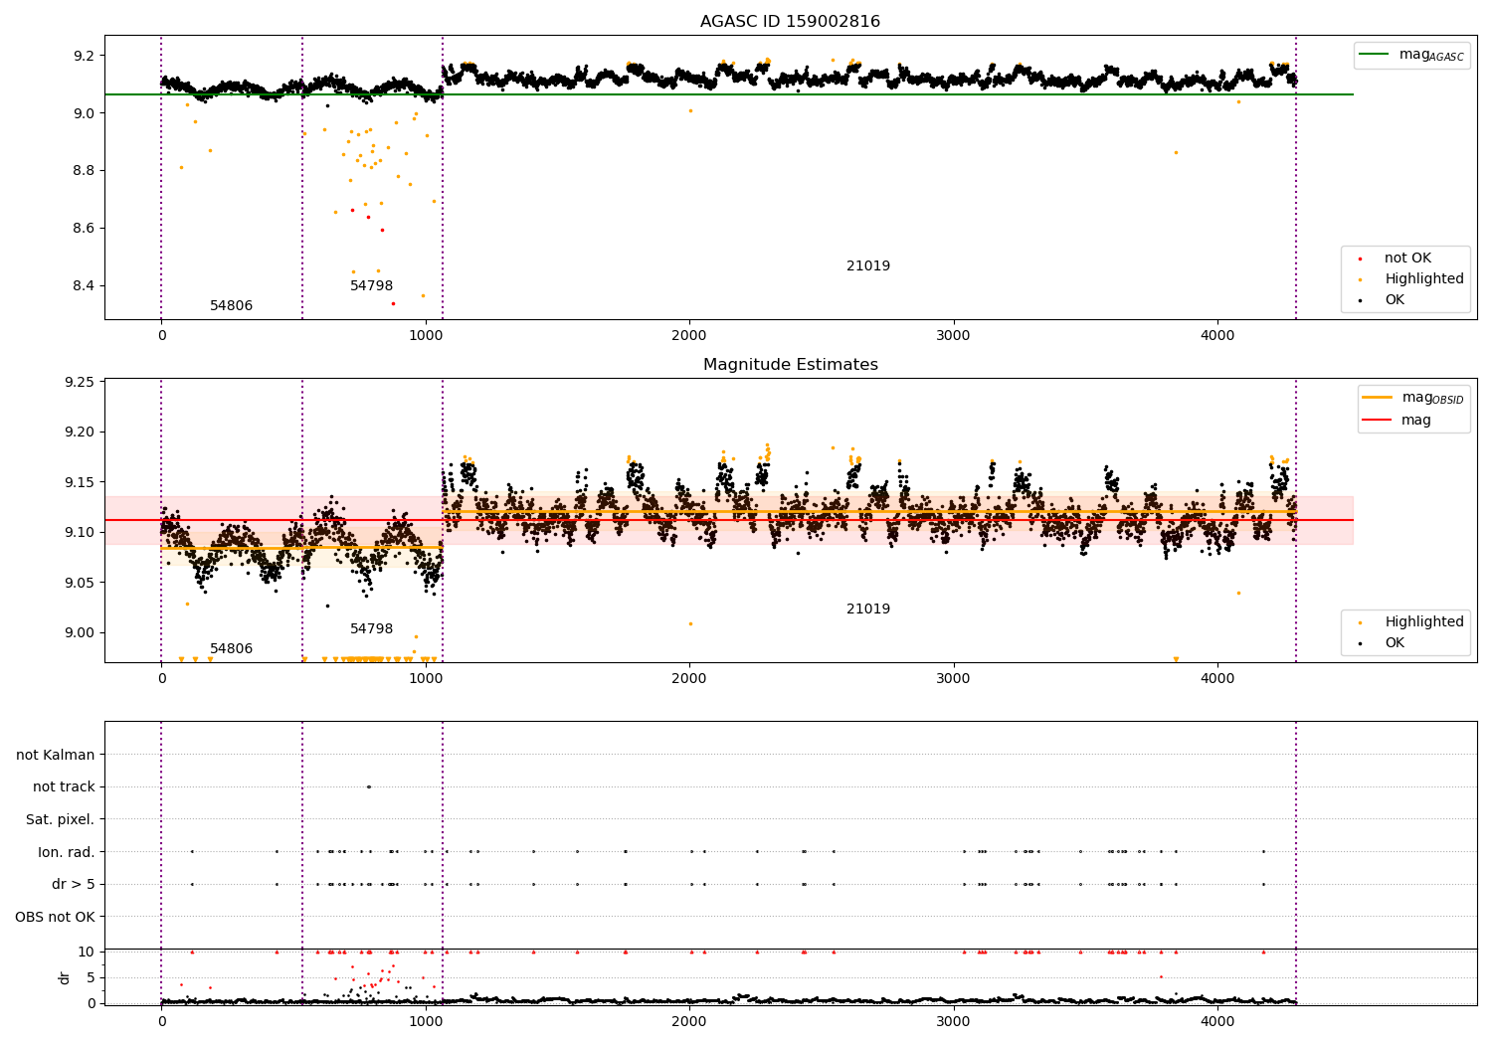Click the 'dr > 5' row label
This screenshot has height=1044, width=1492.
pos(74,885)
